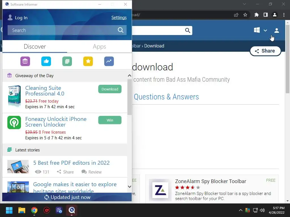Click the Foneazy Unlockit green app icon
The height and width of the screenshot is (217, 290).
(14, 123)
